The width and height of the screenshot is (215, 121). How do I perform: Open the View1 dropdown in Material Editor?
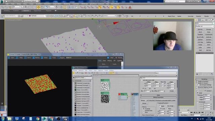tap(166, 73)
